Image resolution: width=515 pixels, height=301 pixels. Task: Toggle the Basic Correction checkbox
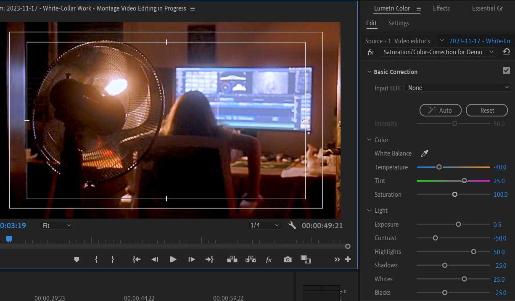pyautogui.click(x=506, y=71)
